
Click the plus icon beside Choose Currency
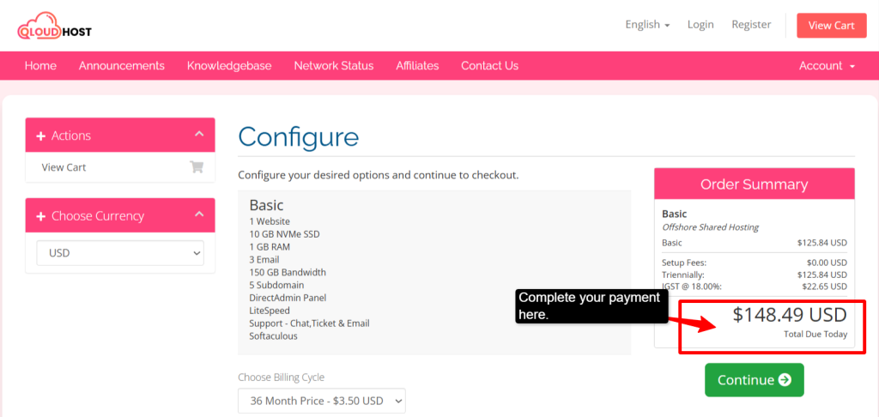point(40,216)
